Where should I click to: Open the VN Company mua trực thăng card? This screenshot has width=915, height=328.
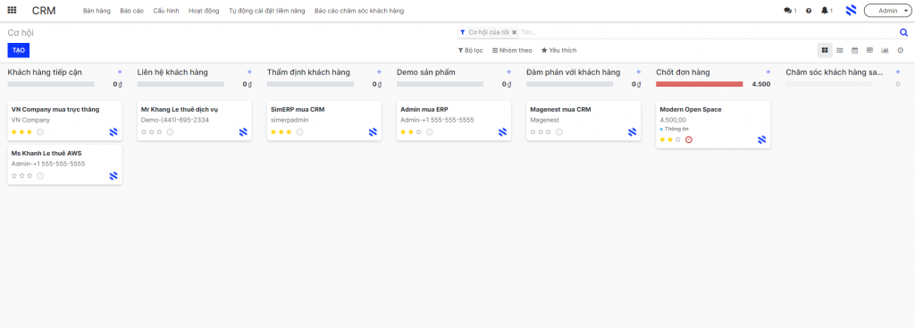pos(64,122)
